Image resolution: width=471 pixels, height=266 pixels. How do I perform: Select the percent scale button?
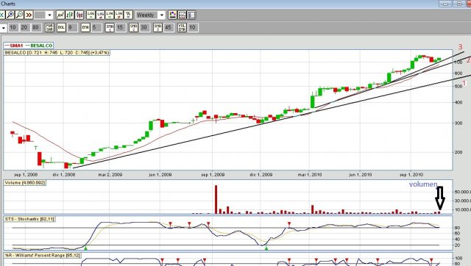(x=128, y=15)
